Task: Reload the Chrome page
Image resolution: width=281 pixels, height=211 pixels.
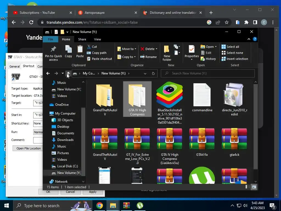Action: pyautogui.click(x=31, y=22)
